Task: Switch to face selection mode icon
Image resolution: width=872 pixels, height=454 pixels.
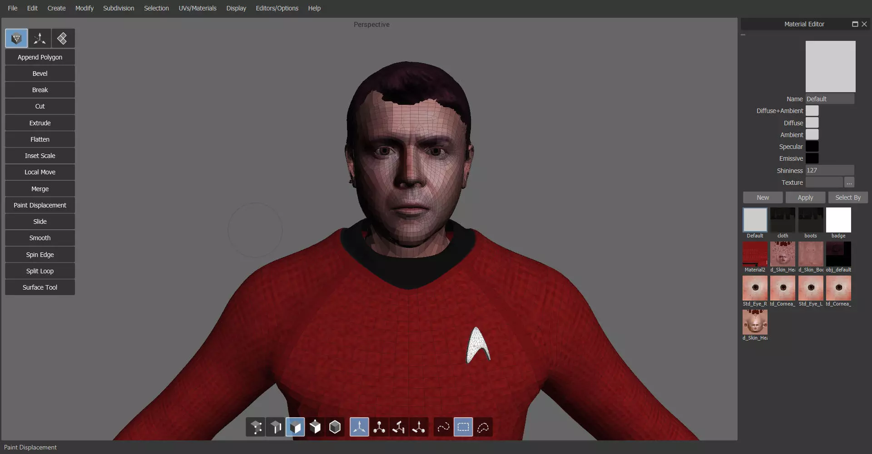Action: point(295,427)
